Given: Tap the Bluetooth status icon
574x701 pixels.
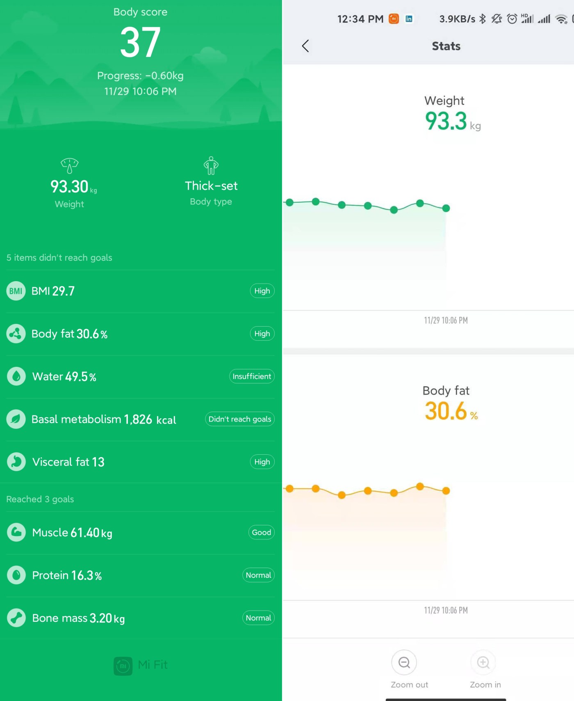Looking at the screenshot, I should click(x=483, y=18).
